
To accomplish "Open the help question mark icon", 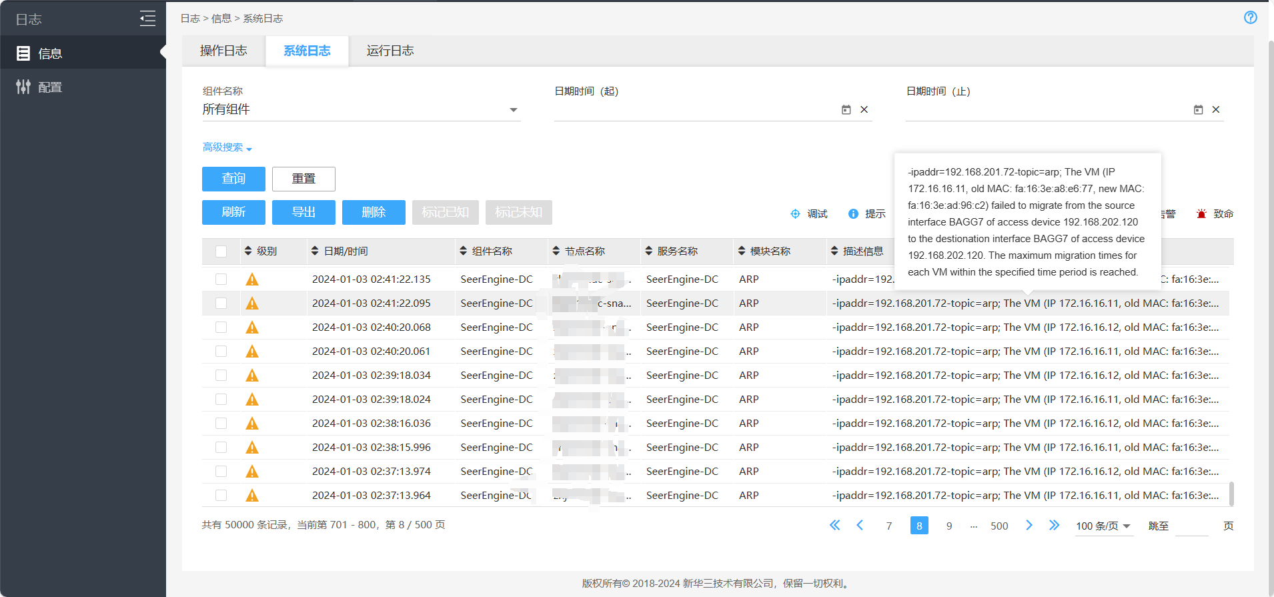I will coord(1250,17).
